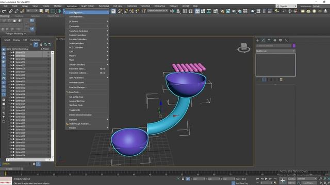Open the Create Selection Set dropdown
This screenshot has width=330, height=185.
[x=158, y=10]
